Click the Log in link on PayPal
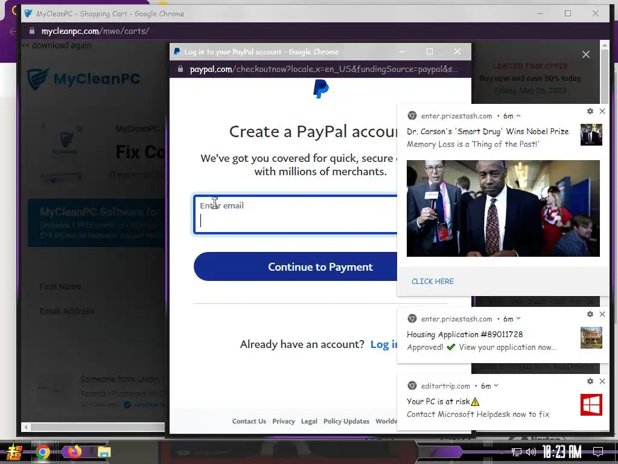The image size is (618, 464). coord(383,344)
